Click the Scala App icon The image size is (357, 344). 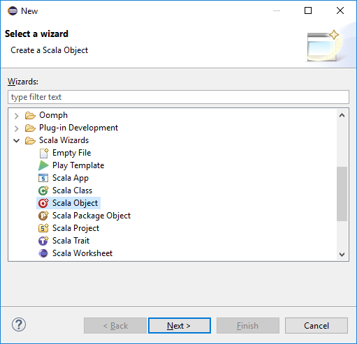43,178
